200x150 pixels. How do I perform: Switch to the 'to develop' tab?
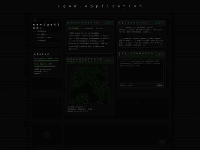pyautogui.click(x=87, y=28)
